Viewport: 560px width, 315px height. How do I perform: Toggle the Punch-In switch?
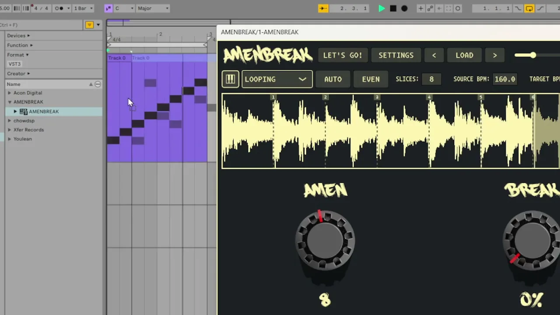518,8
